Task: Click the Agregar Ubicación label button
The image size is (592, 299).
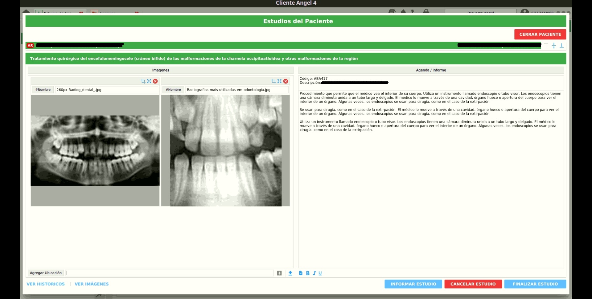Action: click(46, 273)
